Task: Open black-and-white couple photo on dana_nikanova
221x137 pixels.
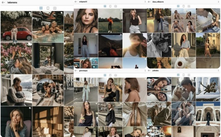Action: (x=159, y=45)
